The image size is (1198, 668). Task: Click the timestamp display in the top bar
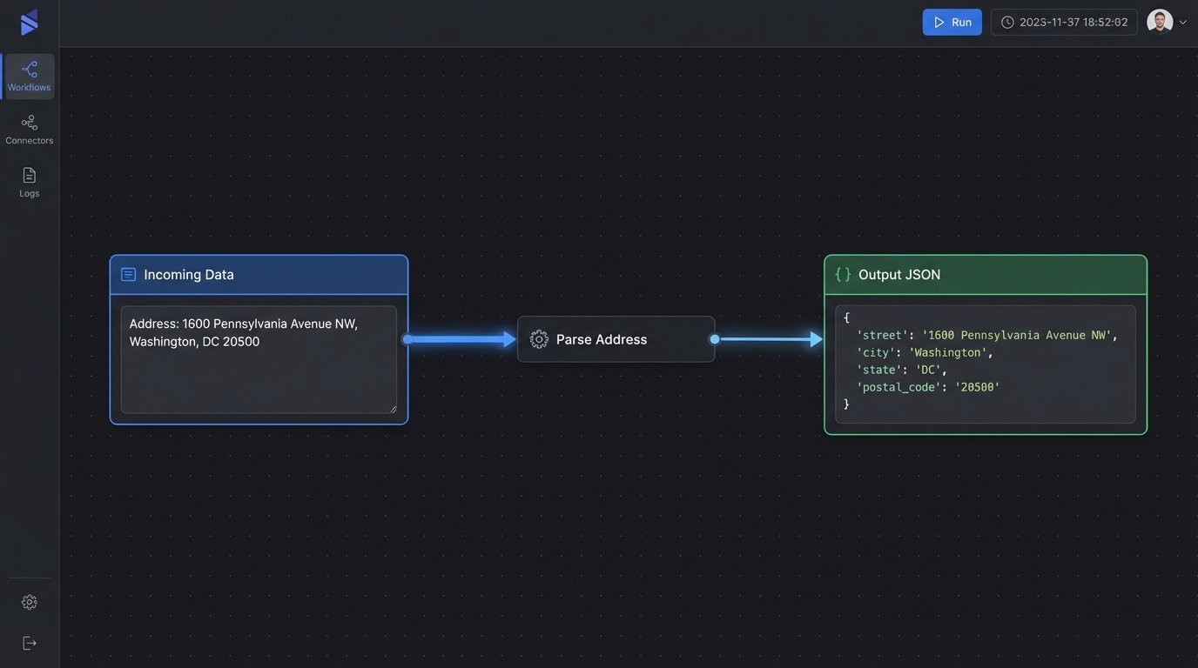tap(1073, 20)
